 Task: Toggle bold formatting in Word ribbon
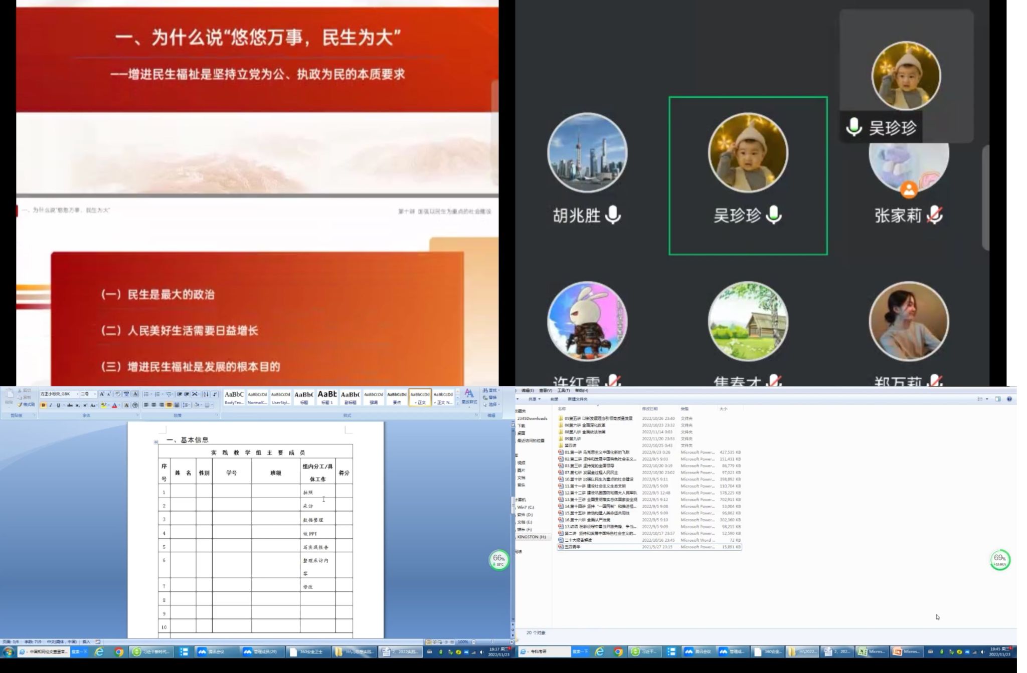coord(43,405)
